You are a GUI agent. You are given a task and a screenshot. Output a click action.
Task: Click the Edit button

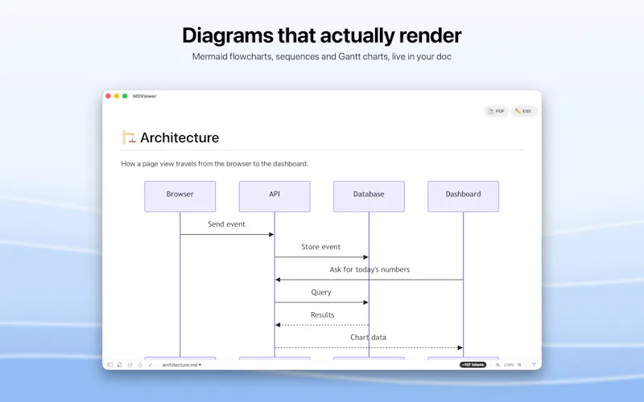tap(524, 111)
